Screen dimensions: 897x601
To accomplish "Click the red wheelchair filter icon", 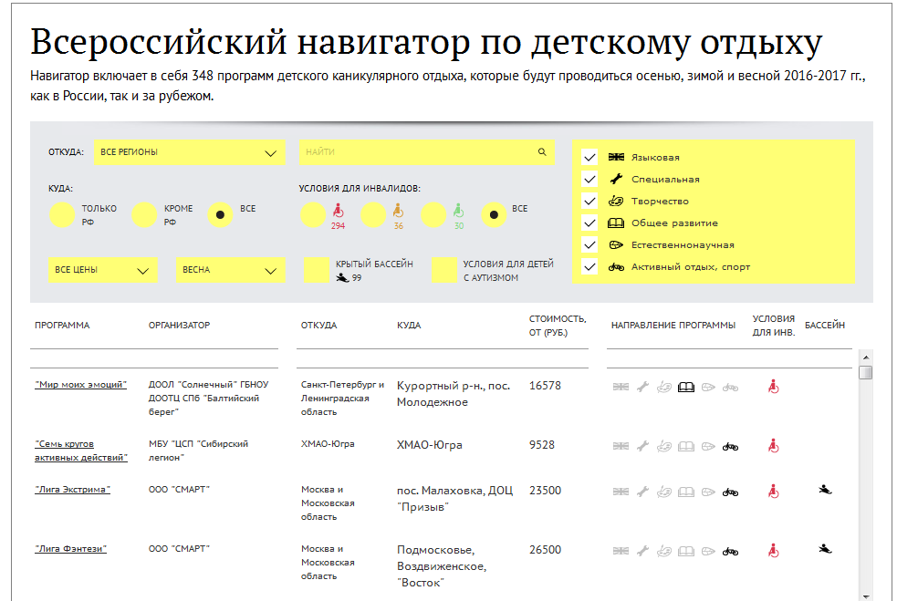I will (x=339, y=211).
